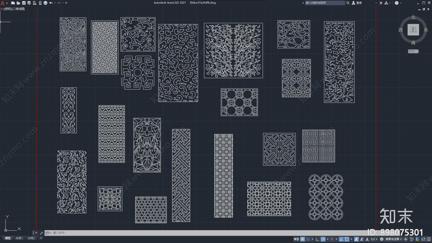Expand Customize Quick Access Toolbar dropdown
432x243 pixels.
pyautogui.click(x=66, y=3)
